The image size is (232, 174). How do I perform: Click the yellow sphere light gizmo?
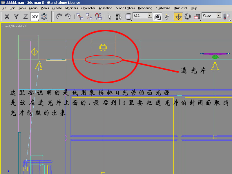point(103,48)
